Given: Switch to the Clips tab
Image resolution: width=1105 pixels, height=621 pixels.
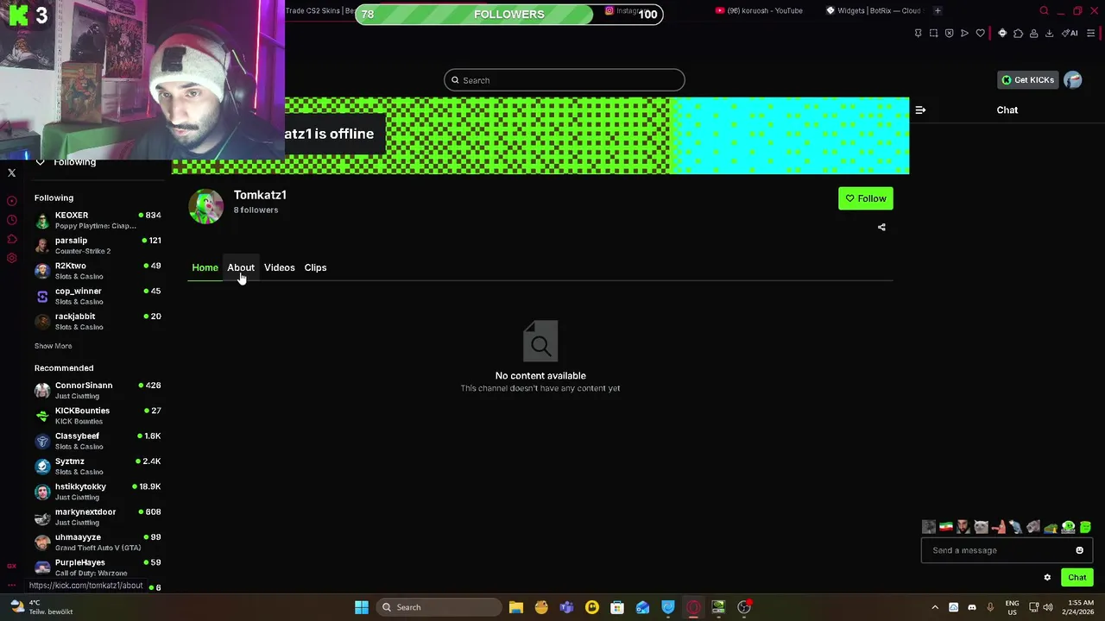Looking at the screenshot, I should (x=315, y=267).
